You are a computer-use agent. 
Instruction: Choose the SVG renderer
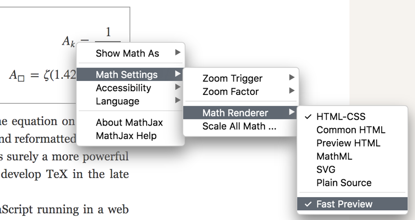[x=326, y=170]
